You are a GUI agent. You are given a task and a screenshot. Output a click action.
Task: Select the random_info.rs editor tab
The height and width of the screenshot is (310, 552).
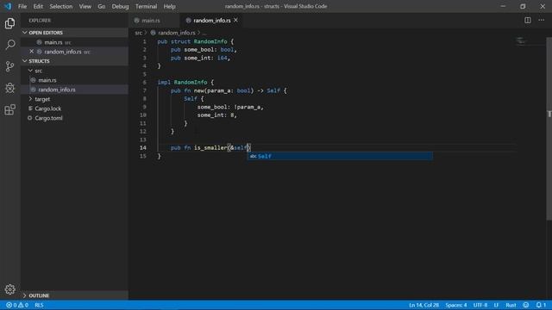tap(211, 21)
